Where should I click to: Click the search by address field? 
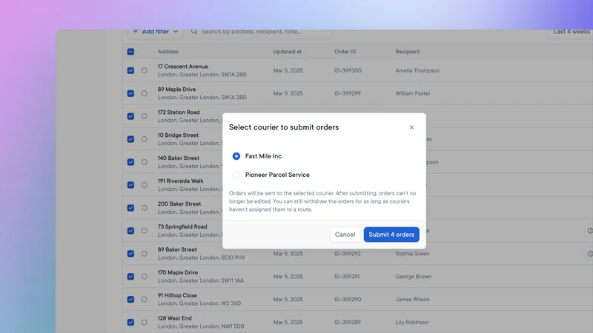click(260, 32)
